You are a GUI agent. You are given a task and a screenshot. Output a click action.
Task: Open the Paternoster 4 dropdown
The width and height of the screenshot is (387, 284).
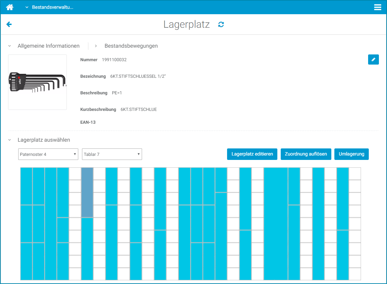click(48, 154)
